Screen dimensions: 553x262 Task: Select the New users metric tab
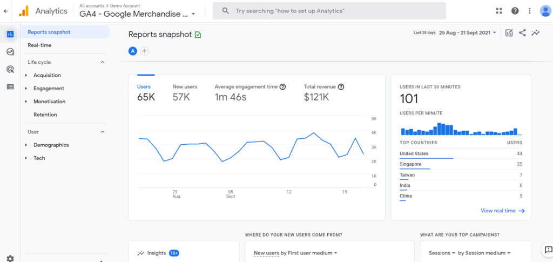[185, 92]
